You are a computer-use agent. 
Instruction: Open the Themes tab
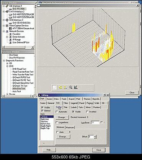pyautogui.click(x=87, y=99)
